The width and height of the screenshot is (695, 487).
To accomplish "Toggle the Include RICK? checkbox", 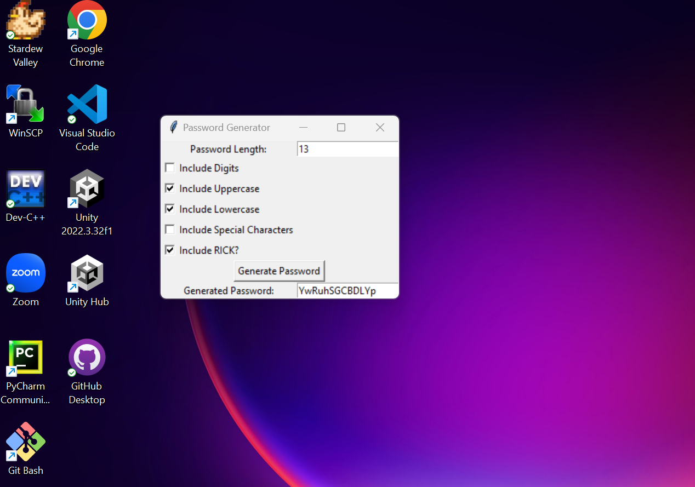I will [170, 250].
